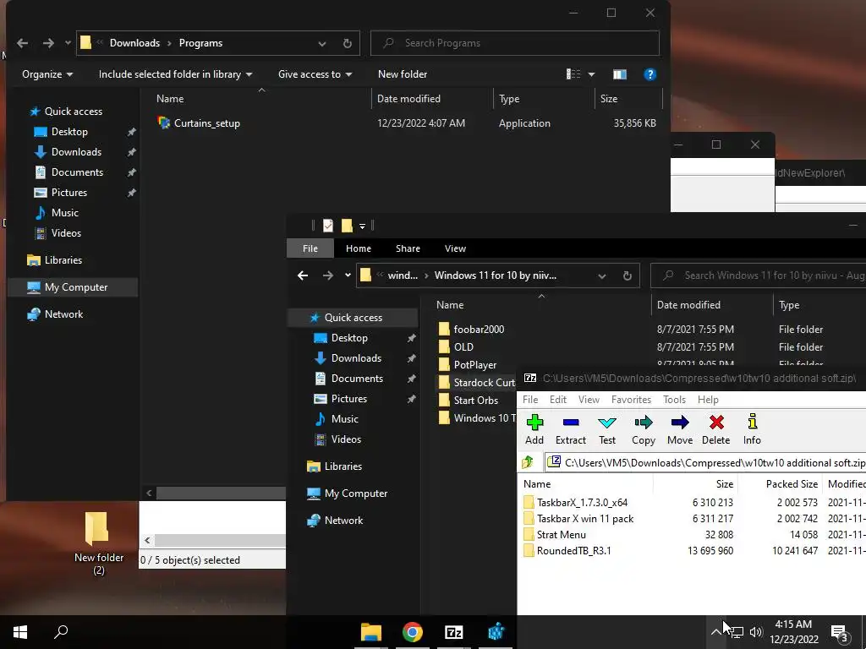The width and height of the screenshot is (866, 649).
Task: Click search box in Windows 11 for 10 window
Action: click(x=758, y=275)
